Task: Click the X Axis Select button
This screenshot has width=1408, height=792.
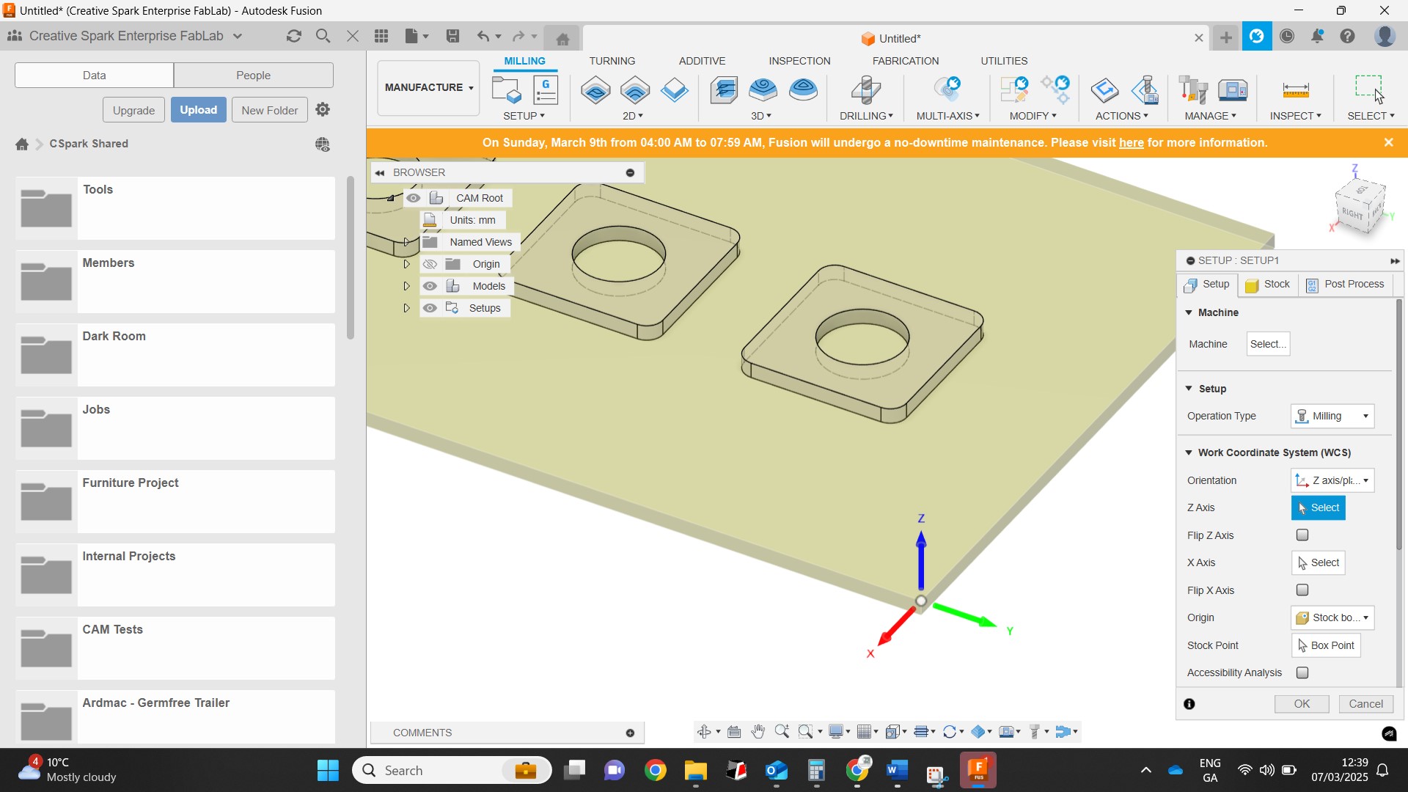Action: 1319,562
